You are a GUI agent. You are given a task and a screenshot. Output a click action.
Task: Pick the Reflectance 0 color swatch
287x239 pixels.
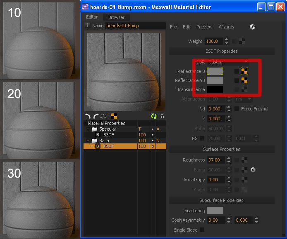pyautogui.click(x=215, y=71)
